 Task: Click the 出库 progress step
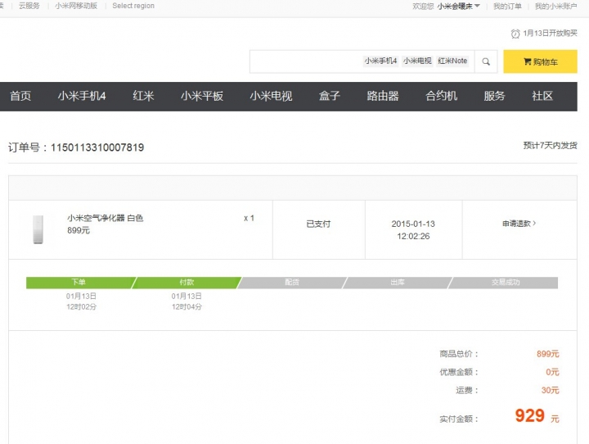click(397, 282)
